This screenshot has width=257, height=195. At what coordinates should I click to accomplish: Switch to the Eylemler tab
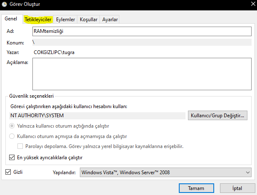click(x=65, y=20)
